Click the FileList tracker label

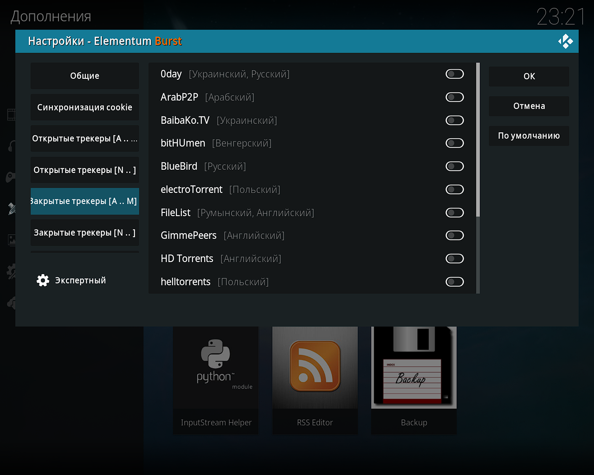click(x=237, y=213)
